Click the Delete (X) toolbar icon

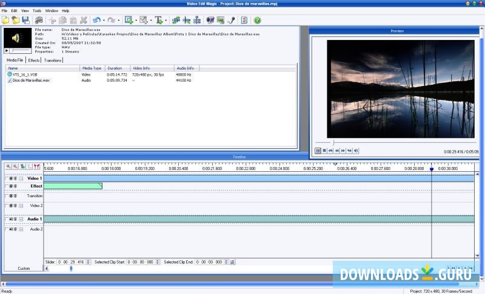point(84,20)
